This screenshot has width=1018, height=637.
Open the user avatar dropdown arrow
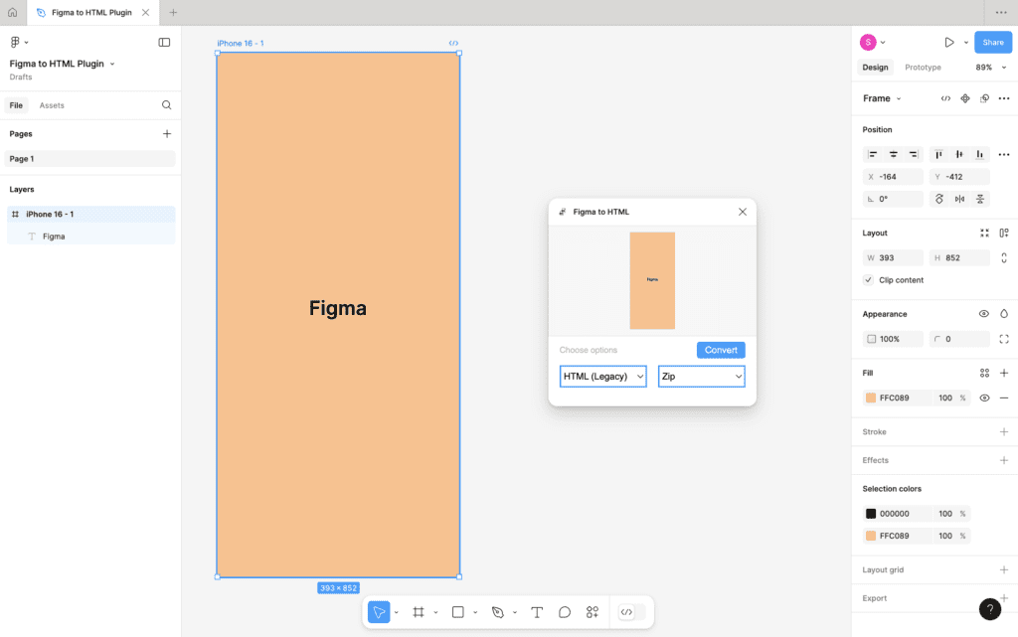883,42
